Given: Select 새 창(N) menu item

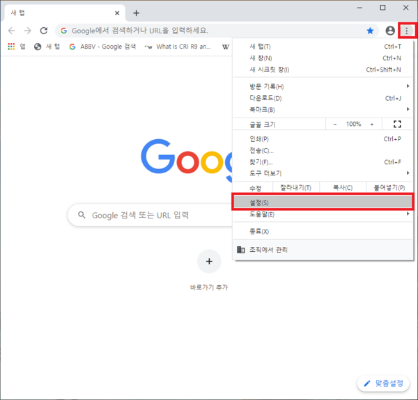Looking at the screenshot, I should point(323,58).
